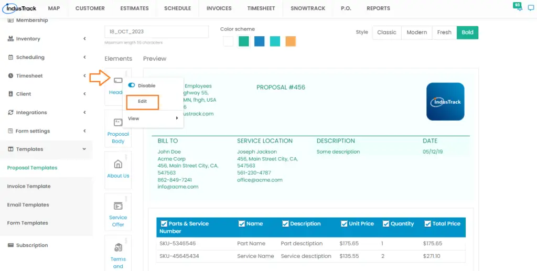The width and height of the screenshot is (537, 271).
Task: Open the View submenu arrow
Action: coord(177,118)
